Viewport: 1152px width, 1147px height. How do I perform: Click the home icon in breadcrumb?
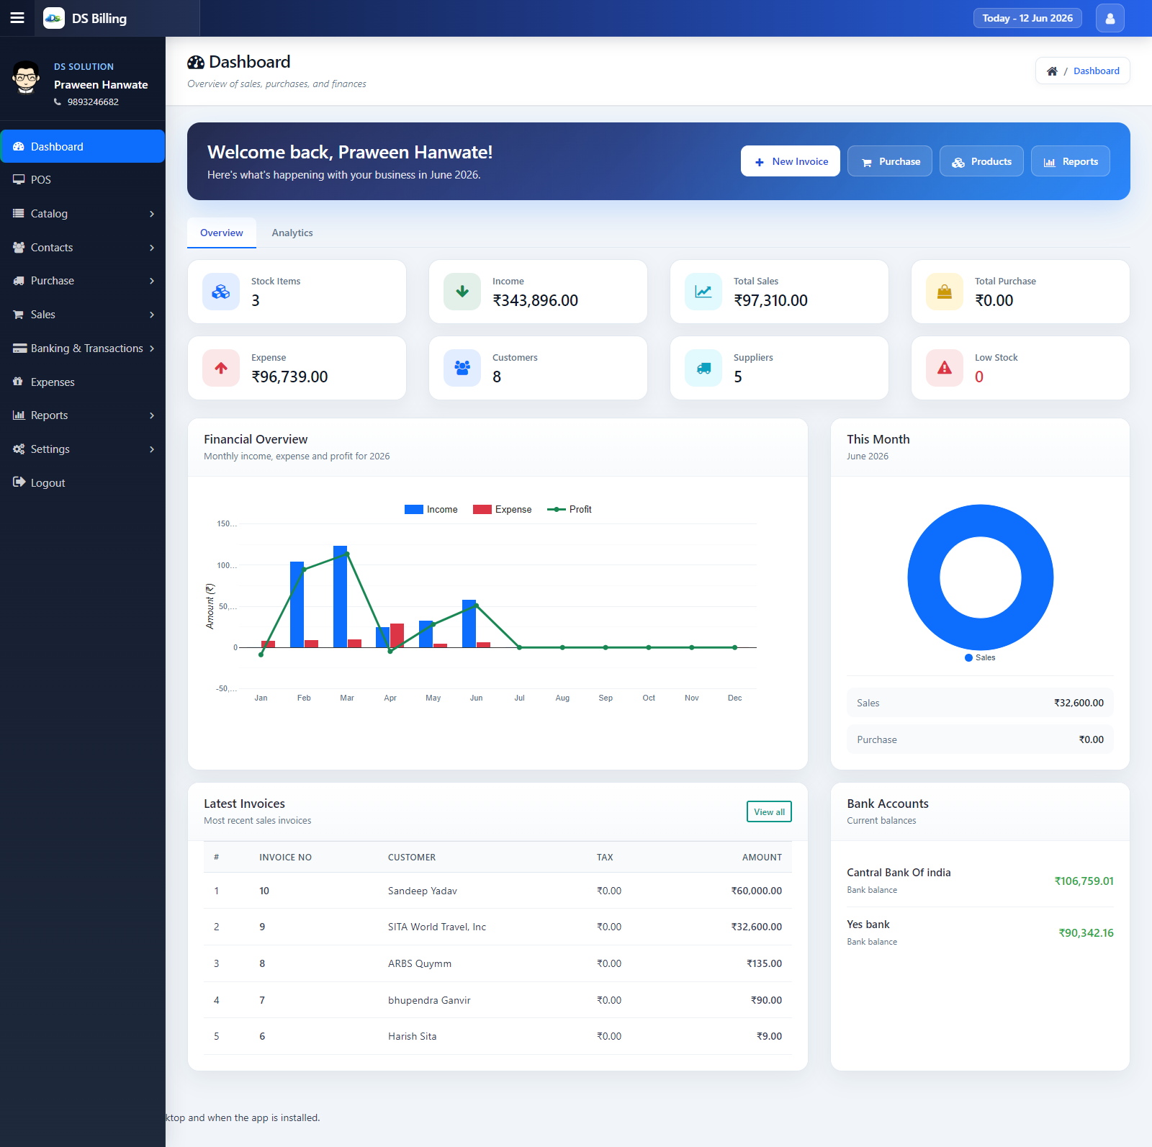[x=1052, y=71]
